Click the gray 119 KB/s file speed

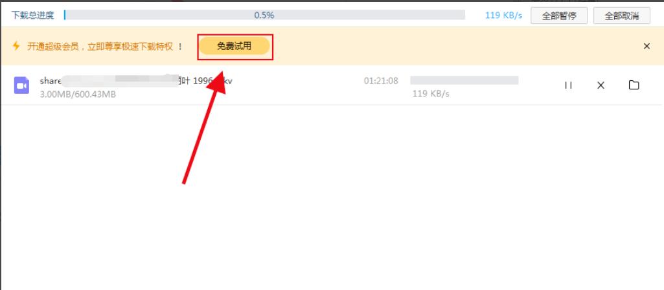[431, 94]
